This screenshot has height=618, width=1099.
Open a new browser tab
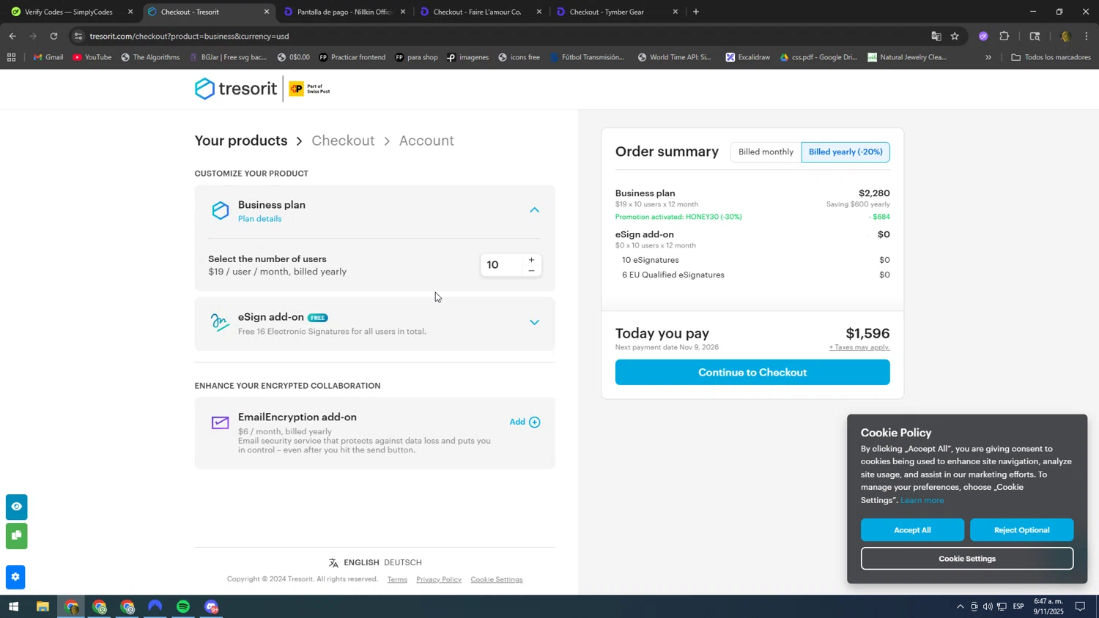click(695, 12)
